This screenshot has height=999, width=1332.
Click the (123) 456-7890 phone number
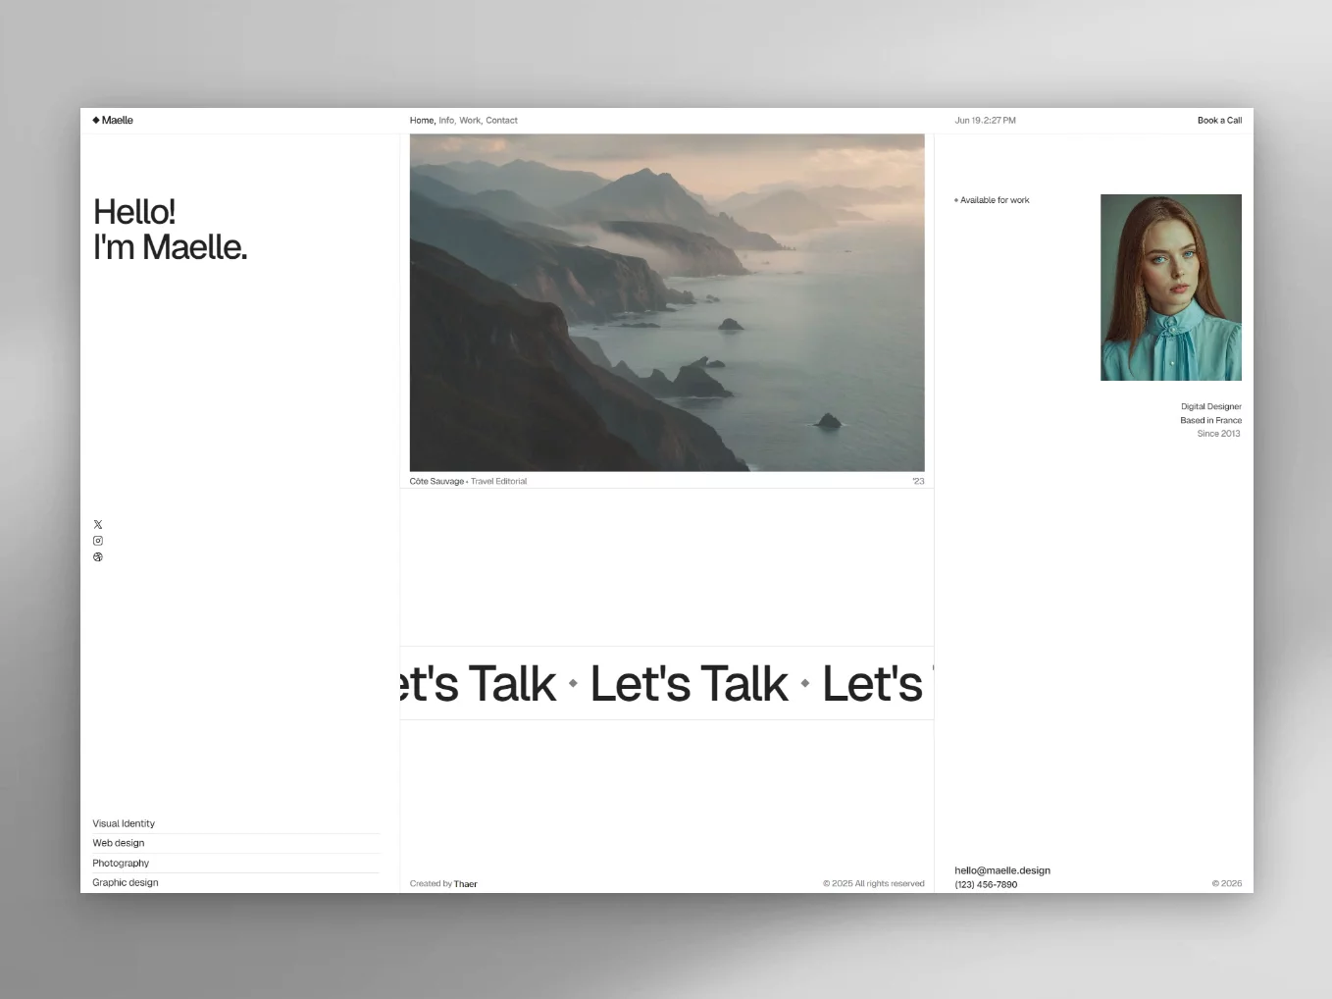coord(986,884)
